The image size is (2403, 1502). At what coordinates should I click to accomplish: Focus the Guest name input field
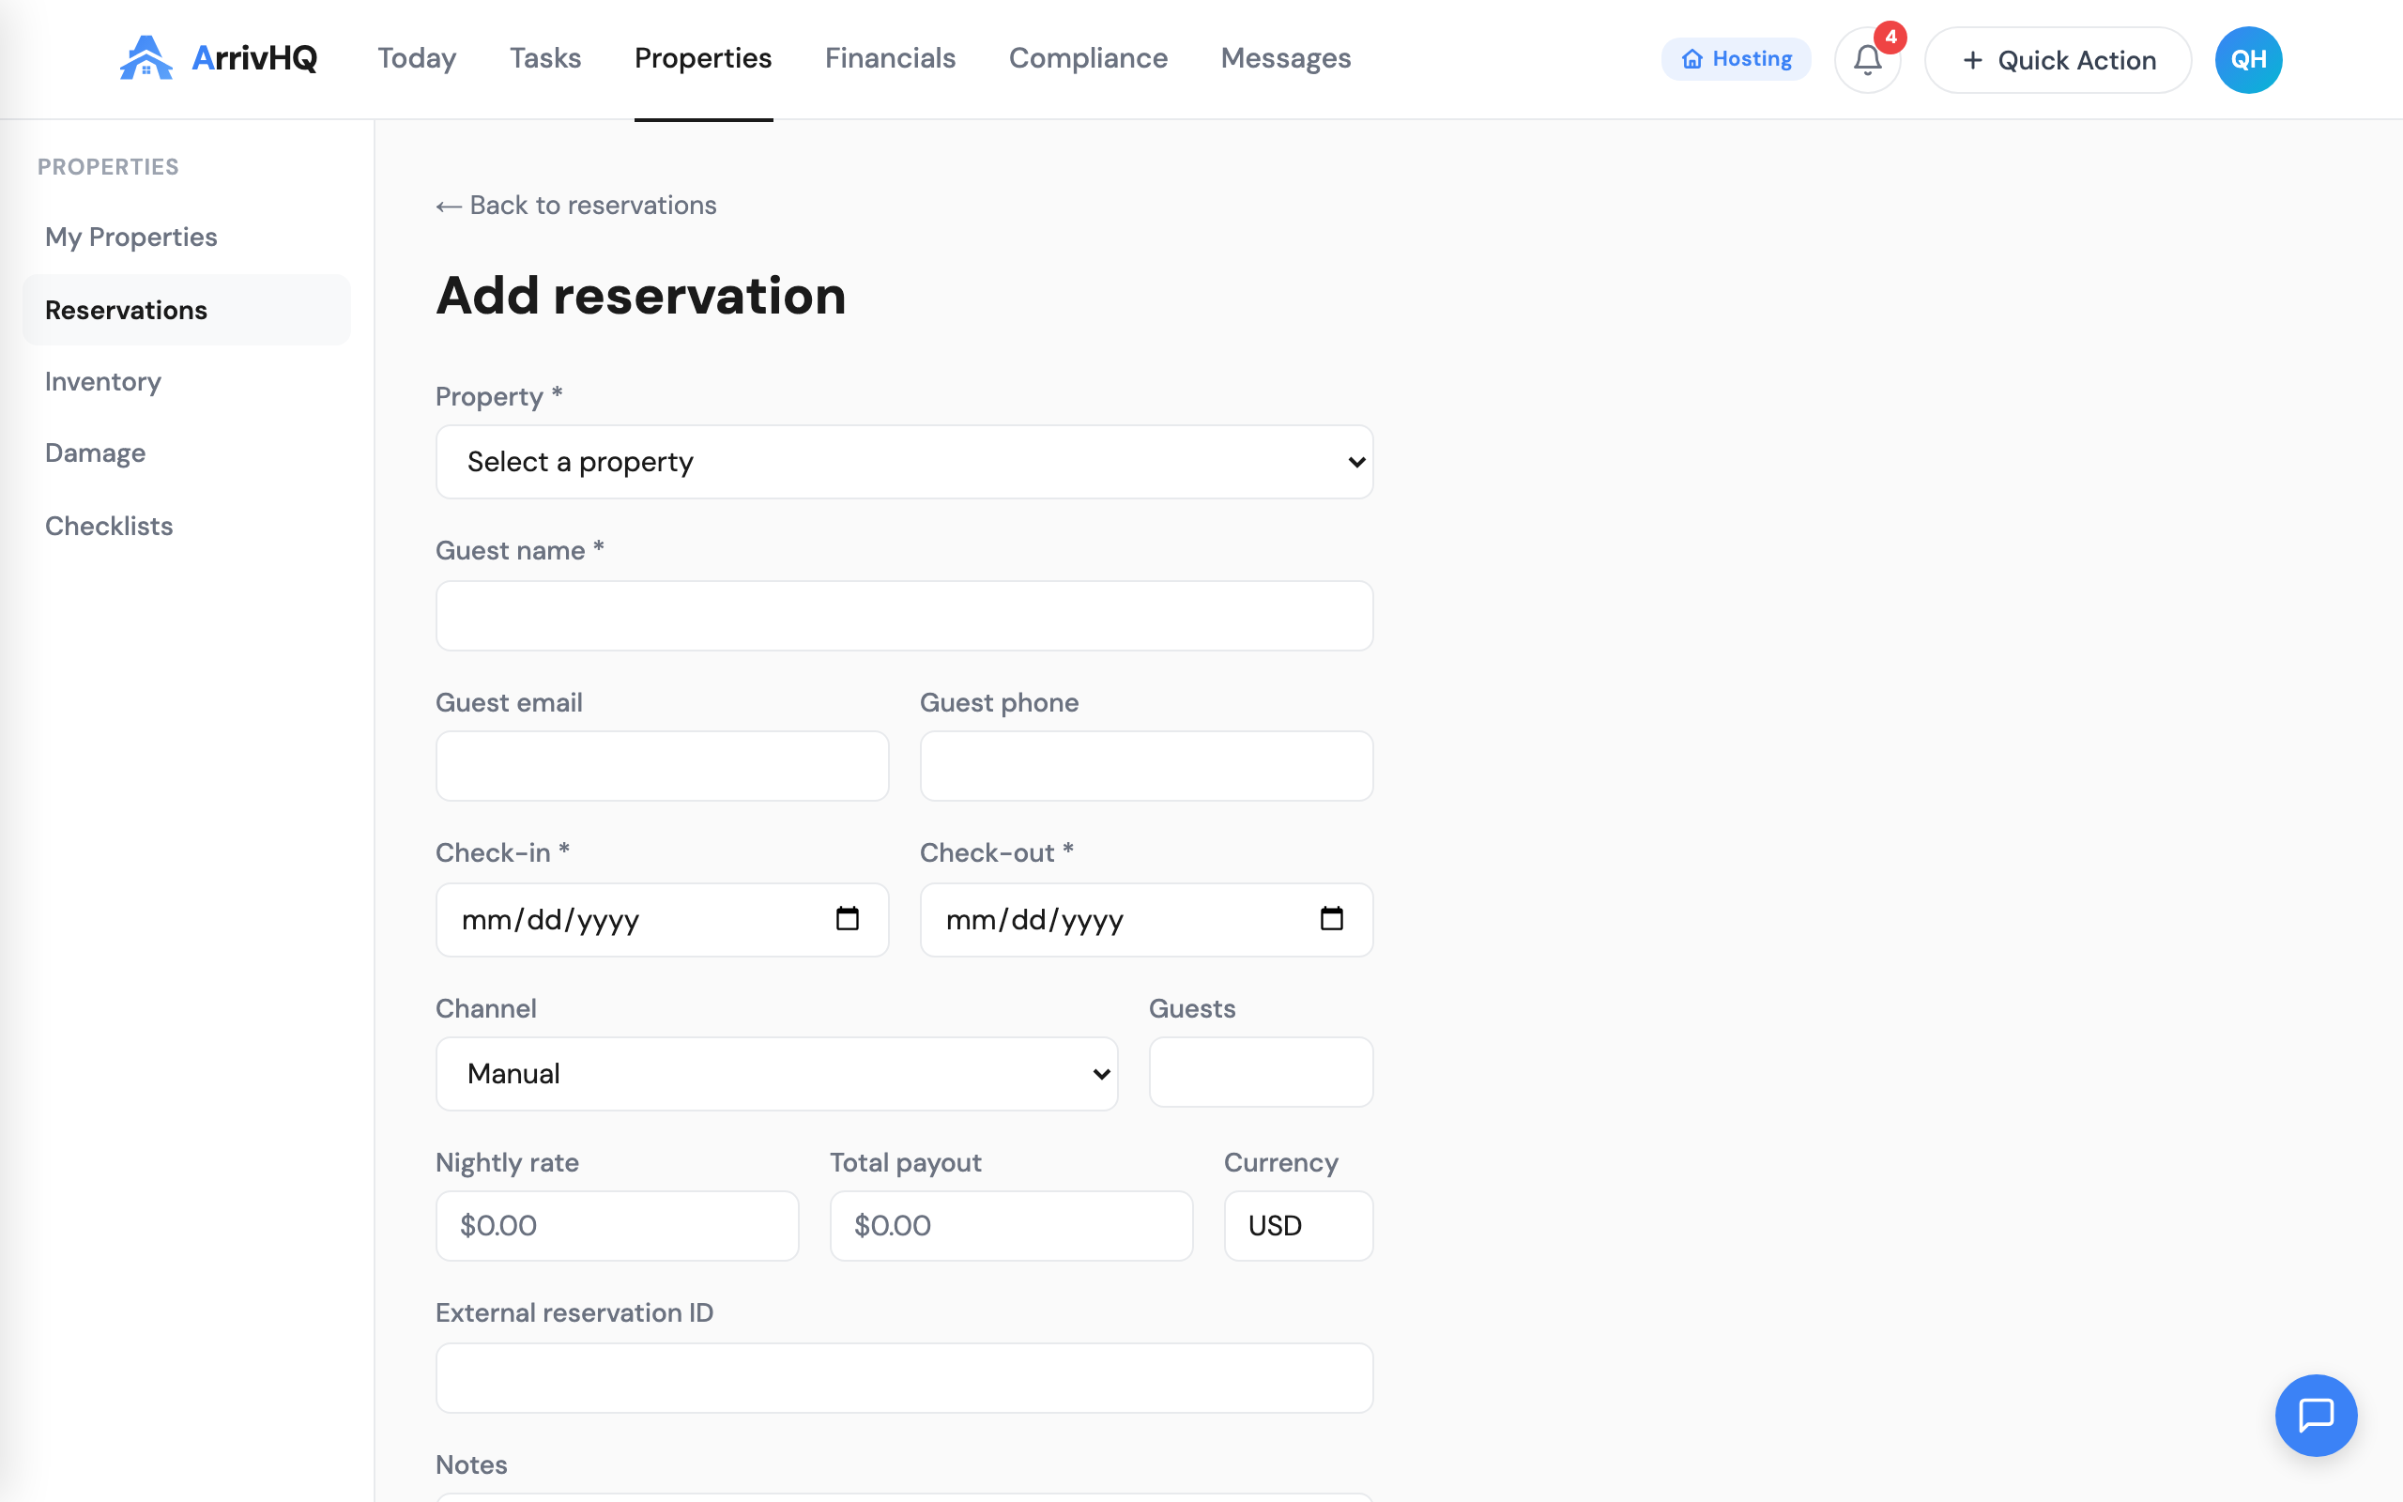pos(905,616)
